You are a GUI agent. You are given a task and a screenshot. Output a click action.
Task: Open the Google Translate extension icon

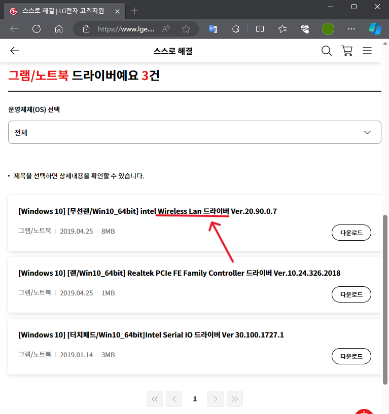[213, 29]
